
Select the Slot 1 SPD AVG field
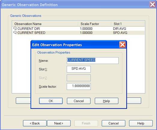click(x=79, y=69)
